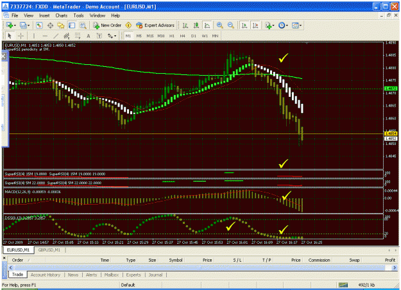The image size is (401, 290).
Task: Select the Horizontal Line drawing tool
Action: coord(45,36)
